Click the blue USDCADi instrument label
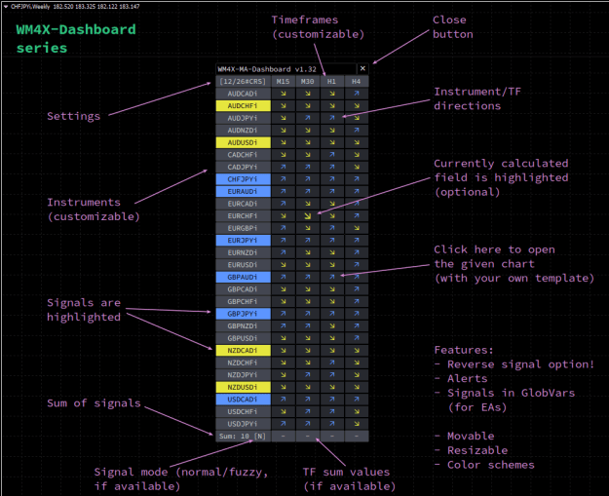609x496 pixels. 244,400
